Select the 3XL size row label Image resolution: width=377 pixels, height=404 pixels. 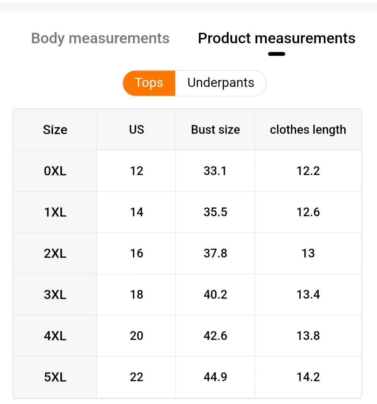point(55,295)
